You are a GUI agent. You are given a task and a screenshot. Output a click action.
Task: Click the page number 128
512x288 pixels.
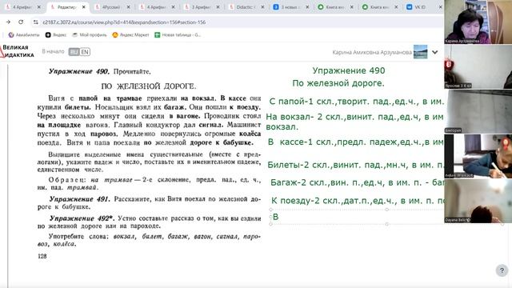click(42, 256)
